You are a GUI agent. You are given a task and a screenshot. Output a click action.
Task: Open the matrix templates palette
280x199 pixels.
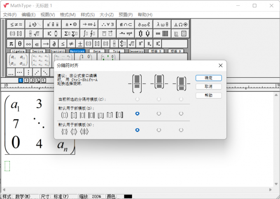[x=162, y=34]
